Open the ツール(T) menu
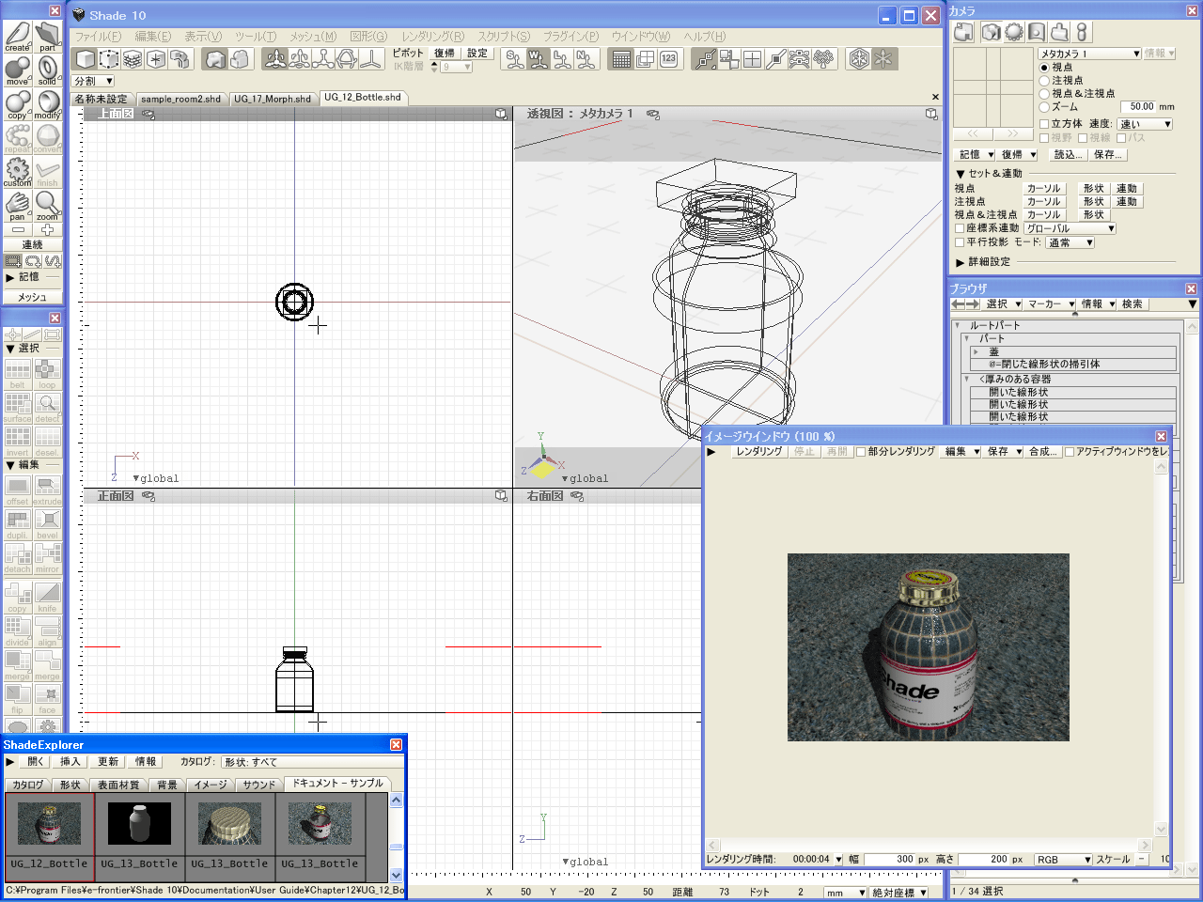 [256, 37]
